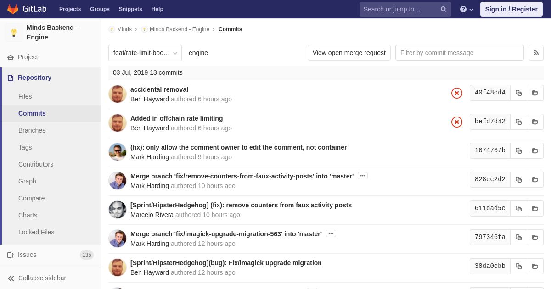Browse files at commit 797346fa
Screen dimensions: 551x289
pos(535,237)
